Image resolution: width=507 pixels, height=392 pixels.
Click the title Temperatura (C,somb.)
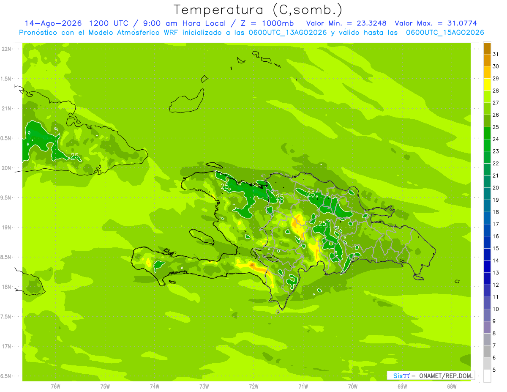(x=258, y=9)
